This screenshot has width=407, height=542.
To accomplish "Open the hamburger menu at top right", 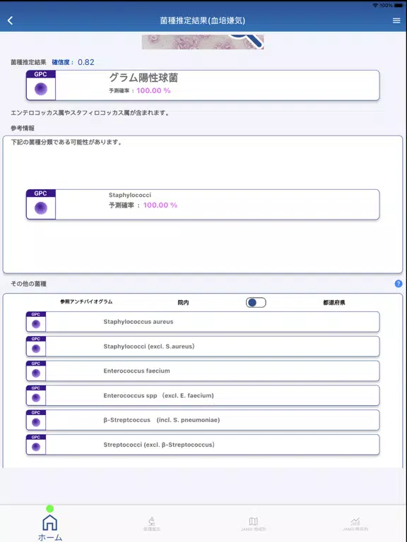I will coord(396,20).
